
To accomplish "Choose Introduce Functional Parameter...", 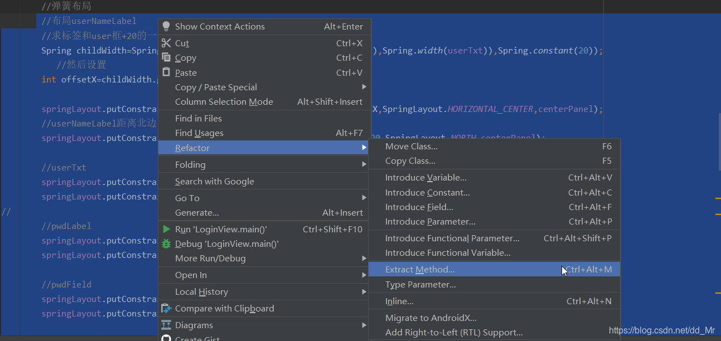I will [495, 238].
